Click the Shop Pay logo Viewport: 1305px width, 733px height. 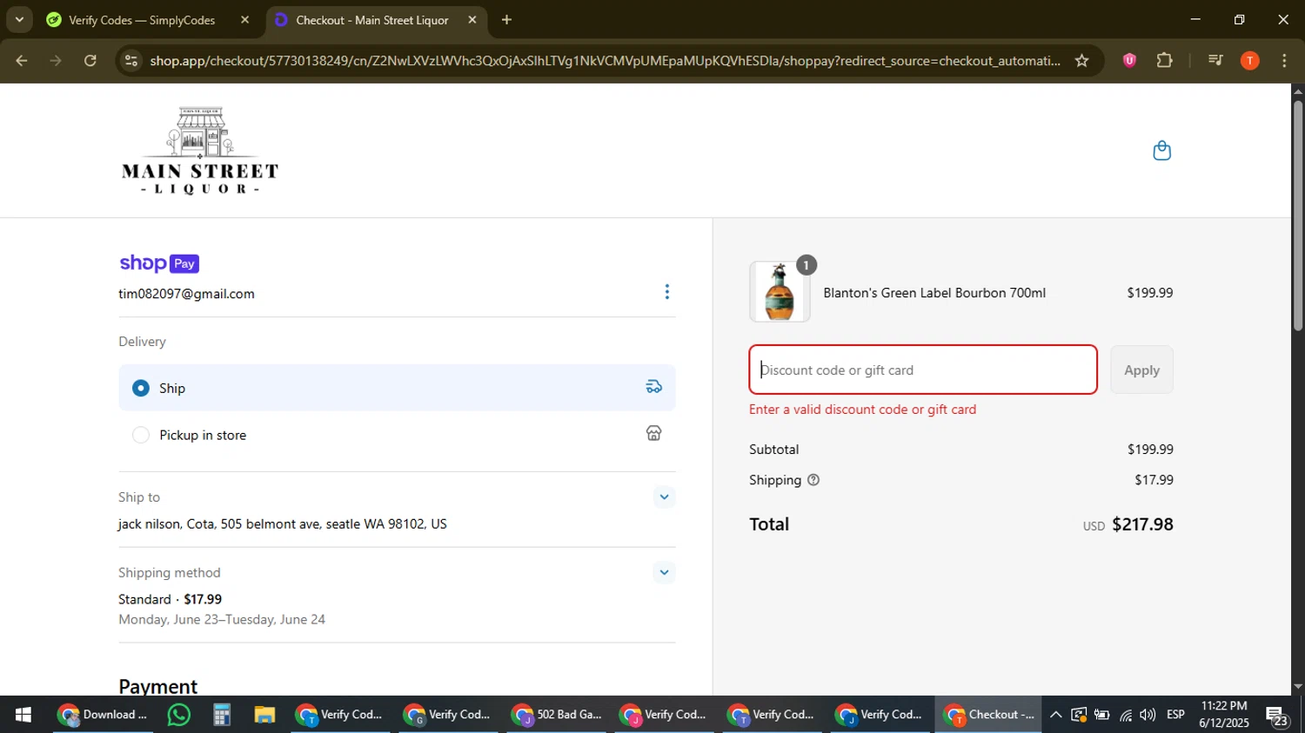click(x=159, y=263)
